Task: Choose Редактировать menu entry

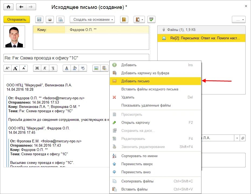Action: click(155, 139)
